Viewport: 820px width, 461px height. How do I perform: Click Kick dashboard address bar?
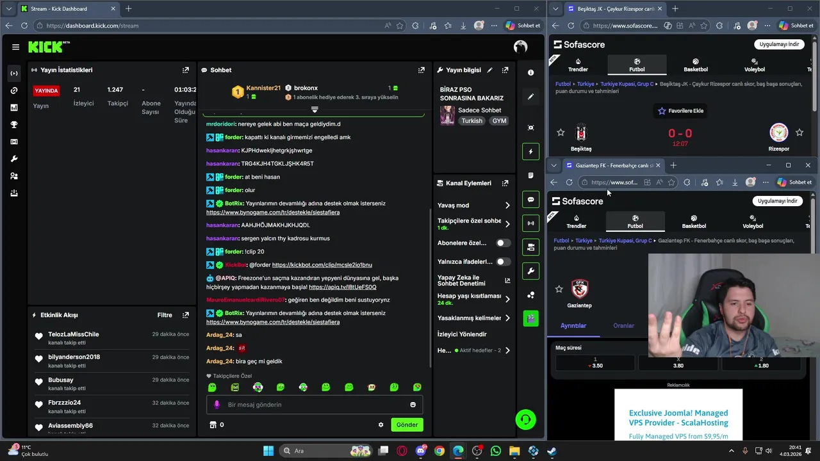[x=211, y=26]
